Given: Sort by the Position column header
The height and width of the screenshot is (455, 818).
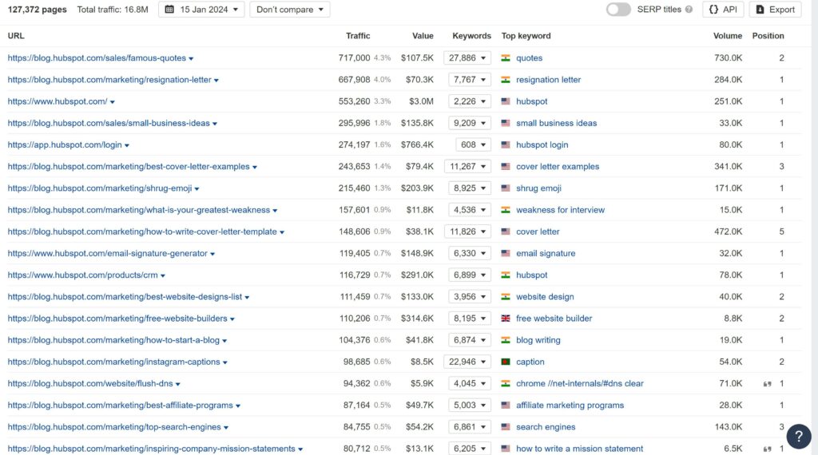Looking at the screenshot, I should click(x=768, y=36).
